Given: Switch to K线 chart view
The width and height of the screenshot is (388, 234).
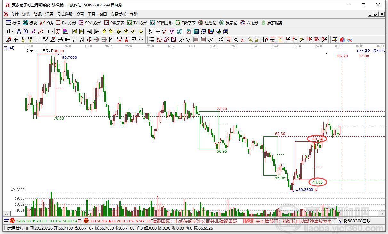Looking at the screenshot, I should pyautogui.click(x=46, y=23).
